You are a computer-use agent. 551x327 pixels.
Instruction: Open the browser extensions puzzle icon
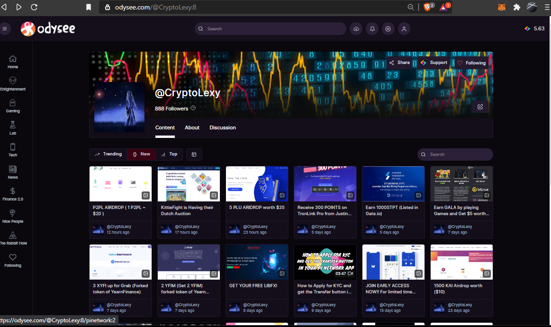click(516, 7)
